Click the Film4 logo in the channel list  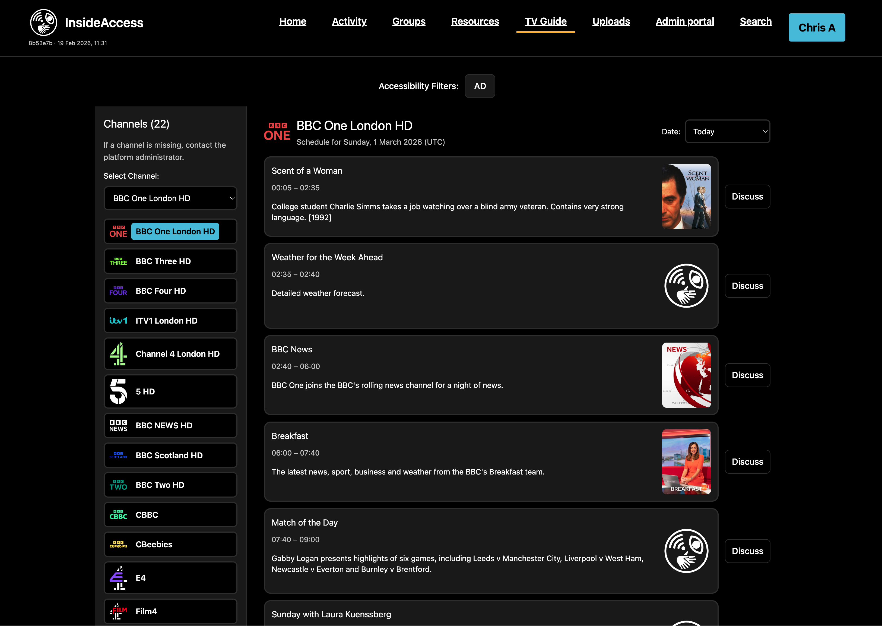[x=118, y=611]
